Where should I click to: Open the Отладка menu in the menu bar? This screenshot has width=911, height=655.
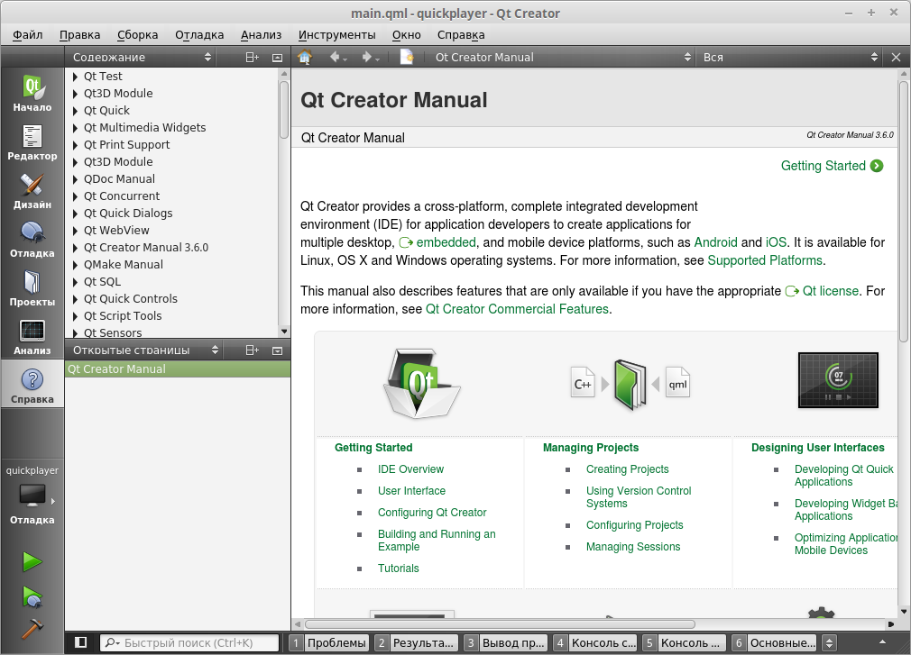click(x=199, y=35)
